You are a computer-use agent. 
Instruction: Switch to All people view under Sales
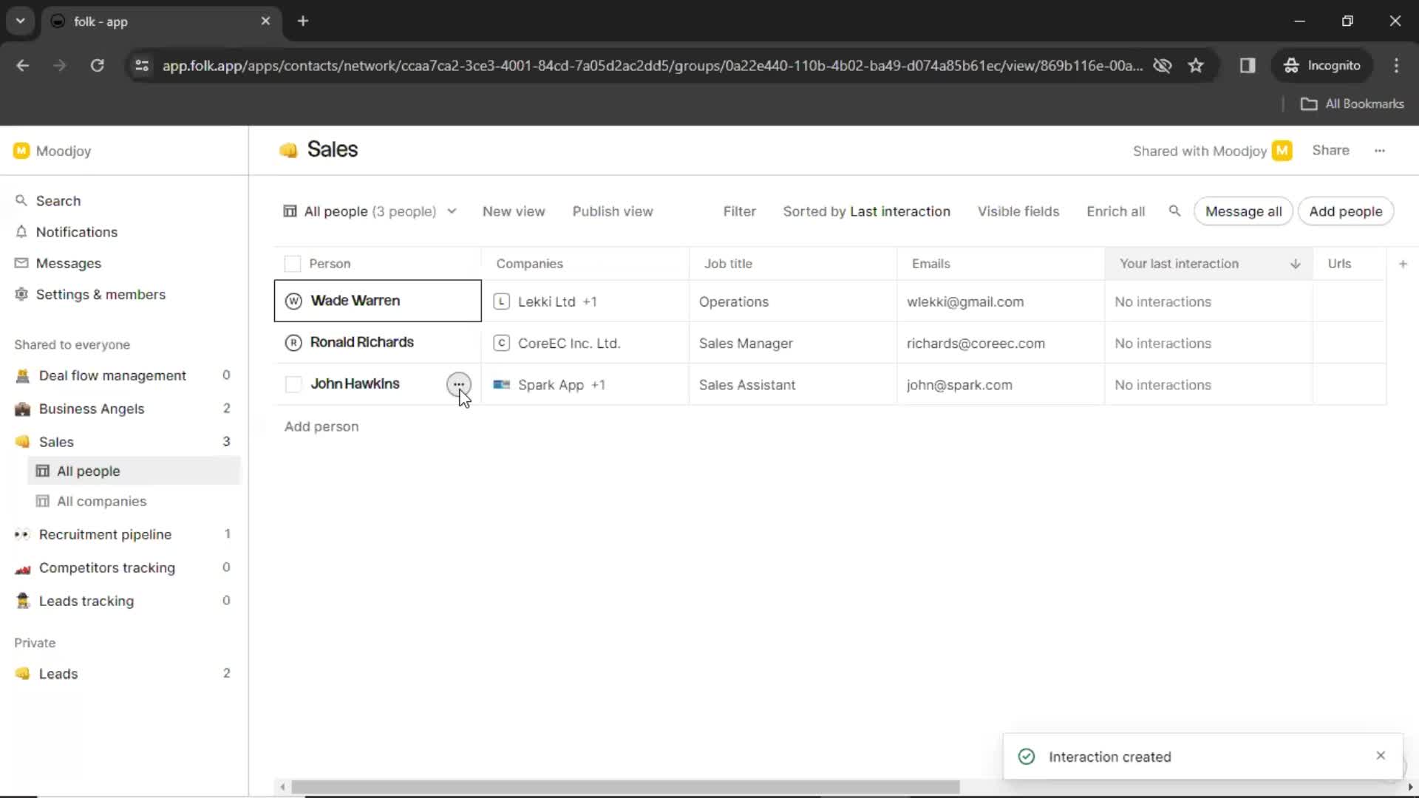pos(88,471)
